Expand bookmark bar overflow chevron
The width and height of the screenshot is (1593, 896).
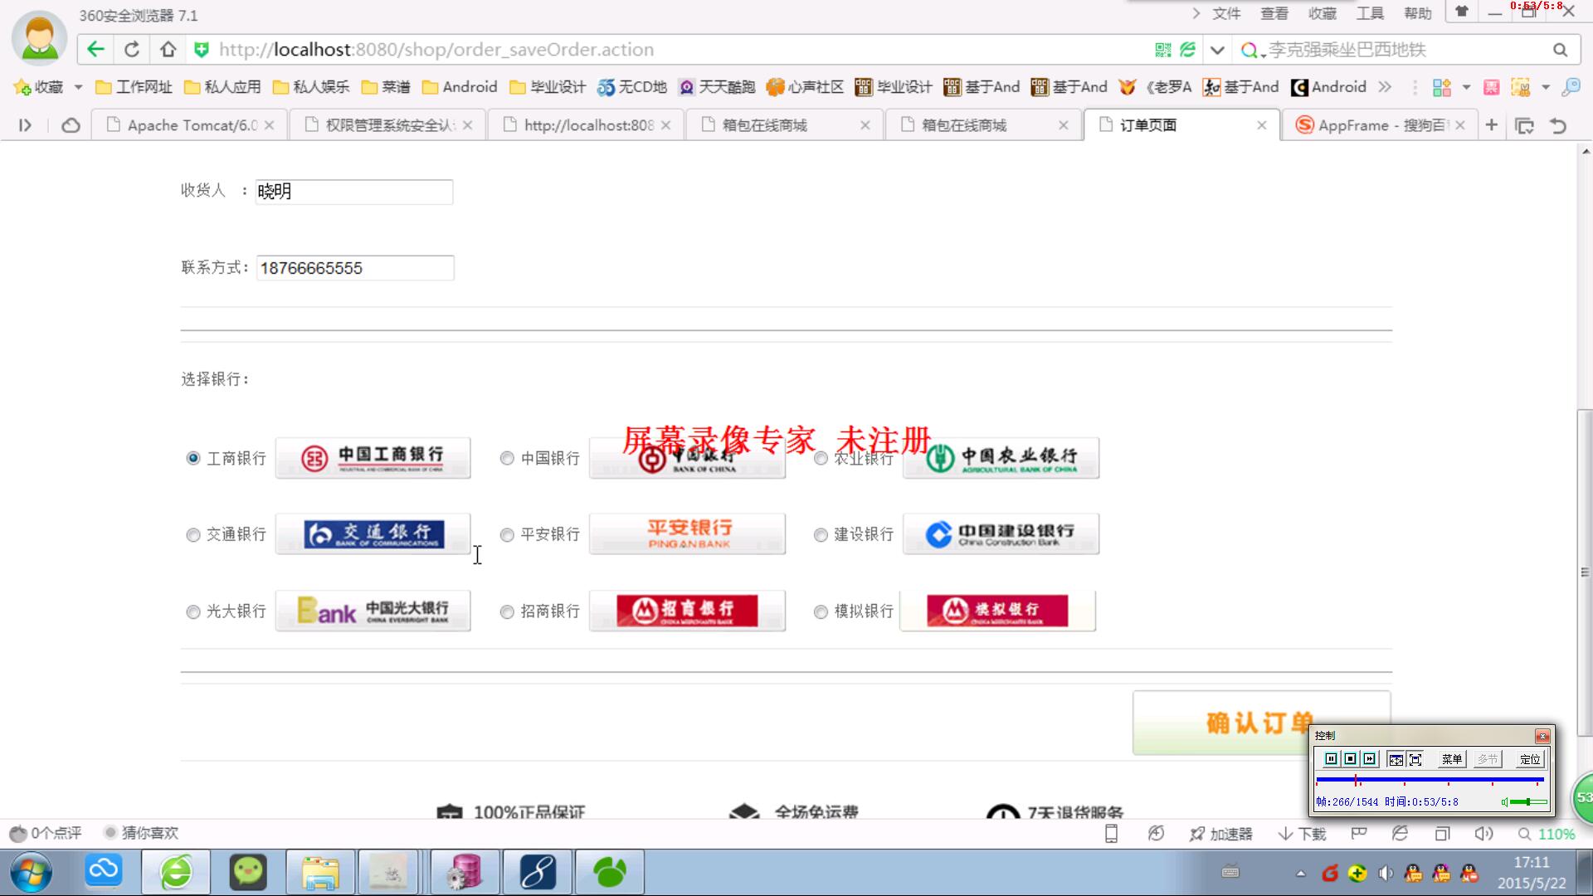click(x=1384, y=87)
